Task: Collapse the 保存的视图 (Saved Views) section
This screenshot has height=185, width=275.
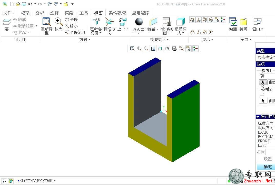Action: (x=258, y=117)
